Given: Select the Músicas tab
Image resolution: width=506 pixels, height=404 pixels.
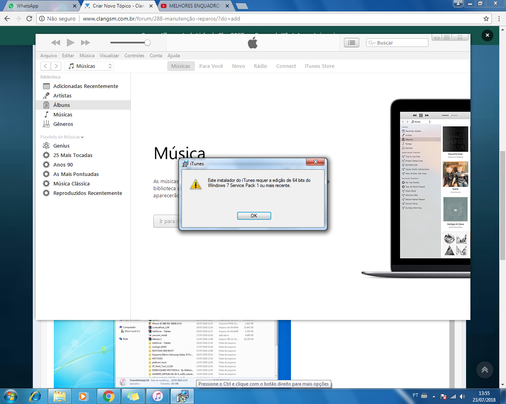Looking at the screenshot, I should tap(181, 66).
